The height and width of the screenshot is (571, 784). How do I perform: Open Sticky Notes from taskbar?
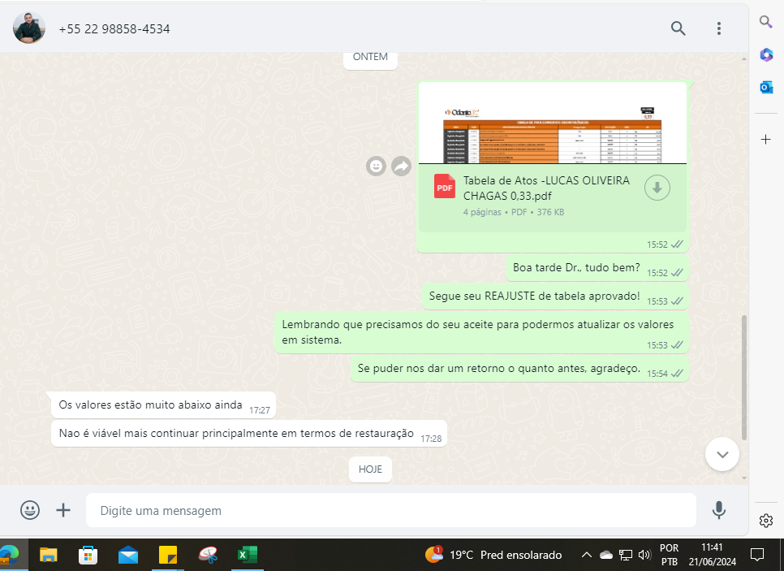(167, 555)
